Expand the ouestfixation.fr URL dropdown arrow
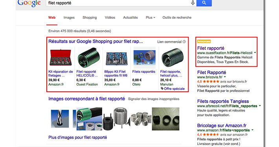The width and height of the screenshot is (279, 147). [x=255, y=53]
